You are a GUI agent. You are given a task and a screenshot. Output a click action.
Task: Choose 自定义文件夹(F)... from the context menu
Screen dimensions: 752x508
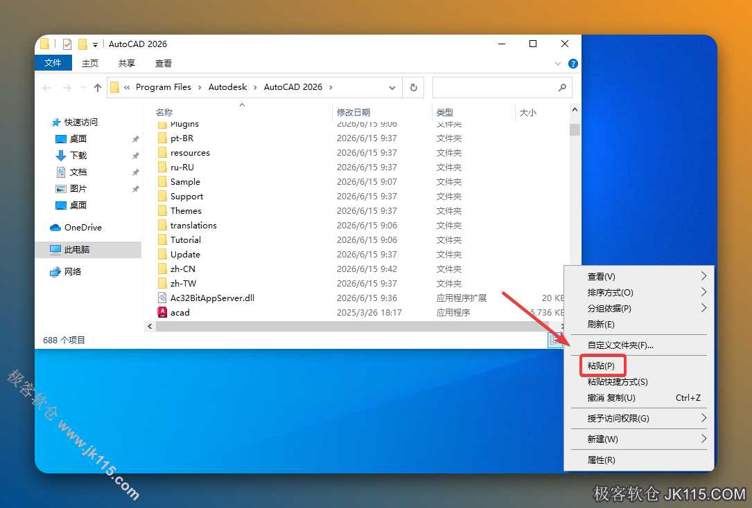[x=639, y=345]
